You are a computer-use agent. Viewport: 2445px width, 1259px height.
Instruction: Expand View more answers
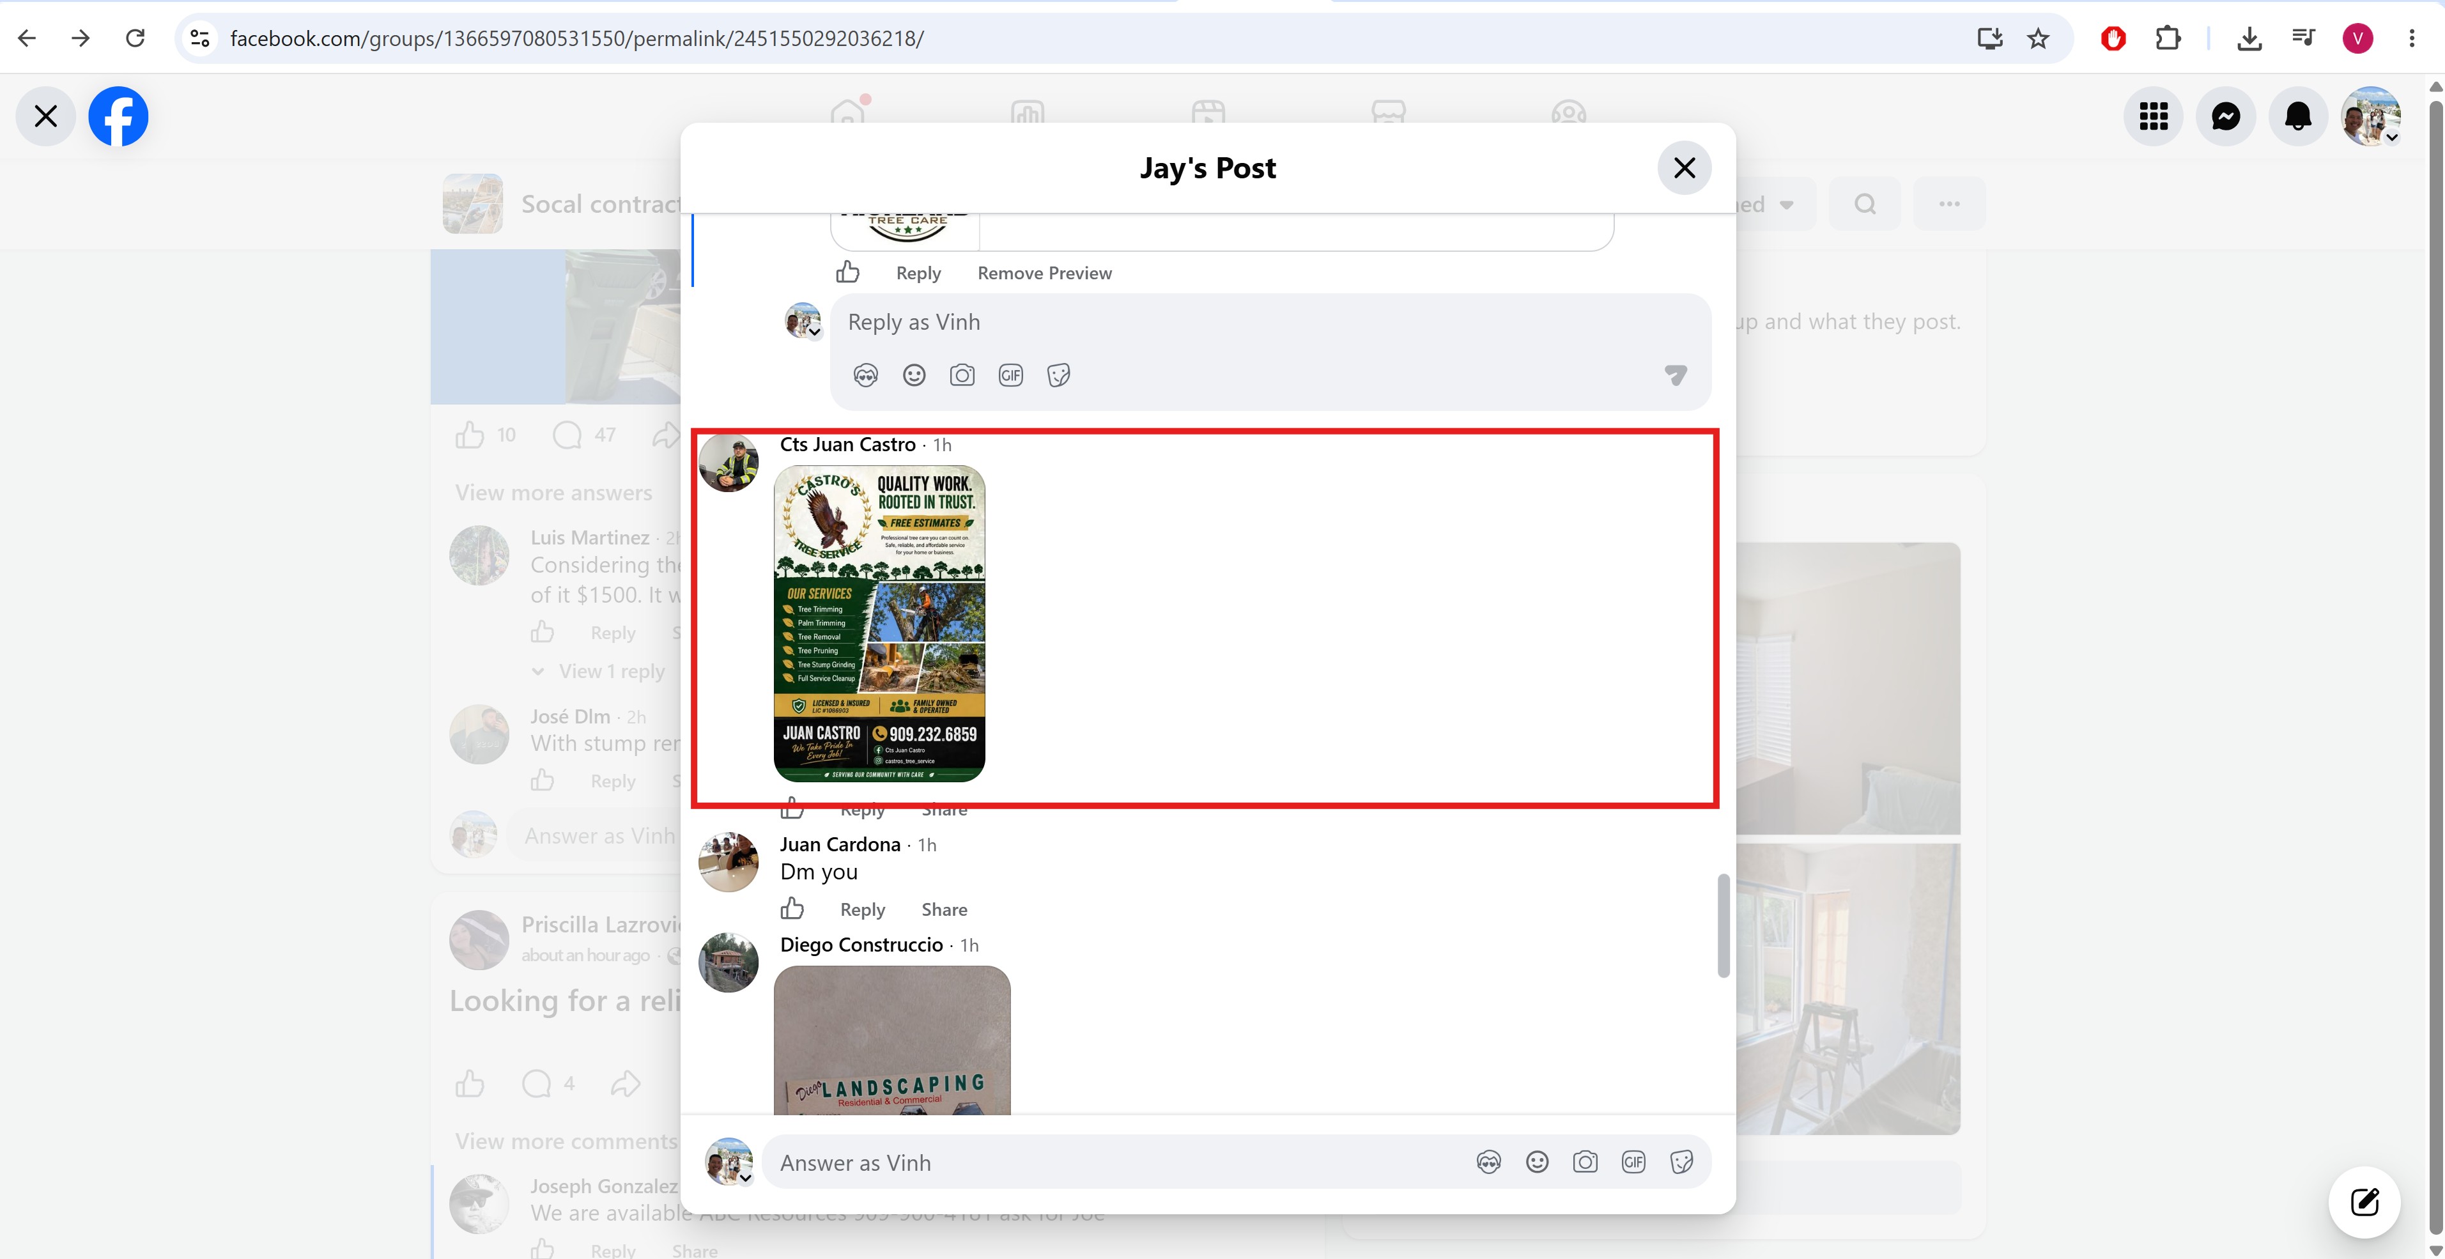[553, 493]
